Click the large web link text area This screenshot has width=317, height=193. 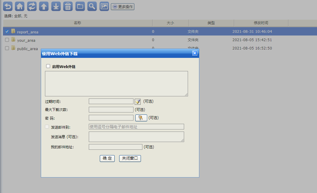coord(116,84)
